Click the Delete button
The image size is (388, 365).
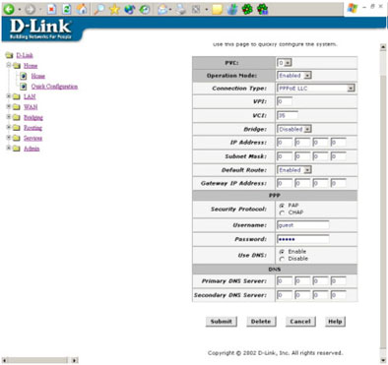(261, 322)
